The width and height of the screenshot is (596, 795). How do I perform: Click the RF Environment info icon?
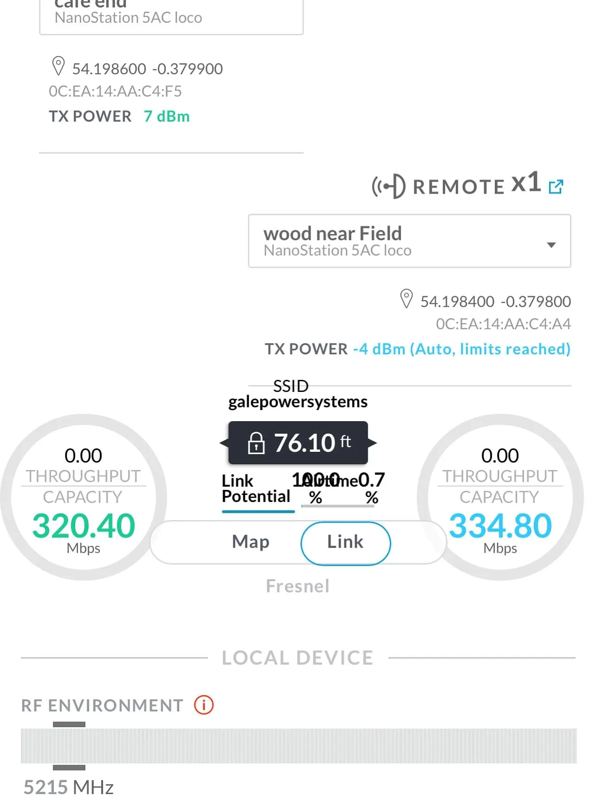[x=204, y=705]
